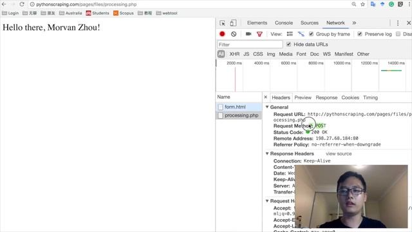This screenshot has width=412, height=232.
Task: Click the POST request method value
Action: coord(321,126)
